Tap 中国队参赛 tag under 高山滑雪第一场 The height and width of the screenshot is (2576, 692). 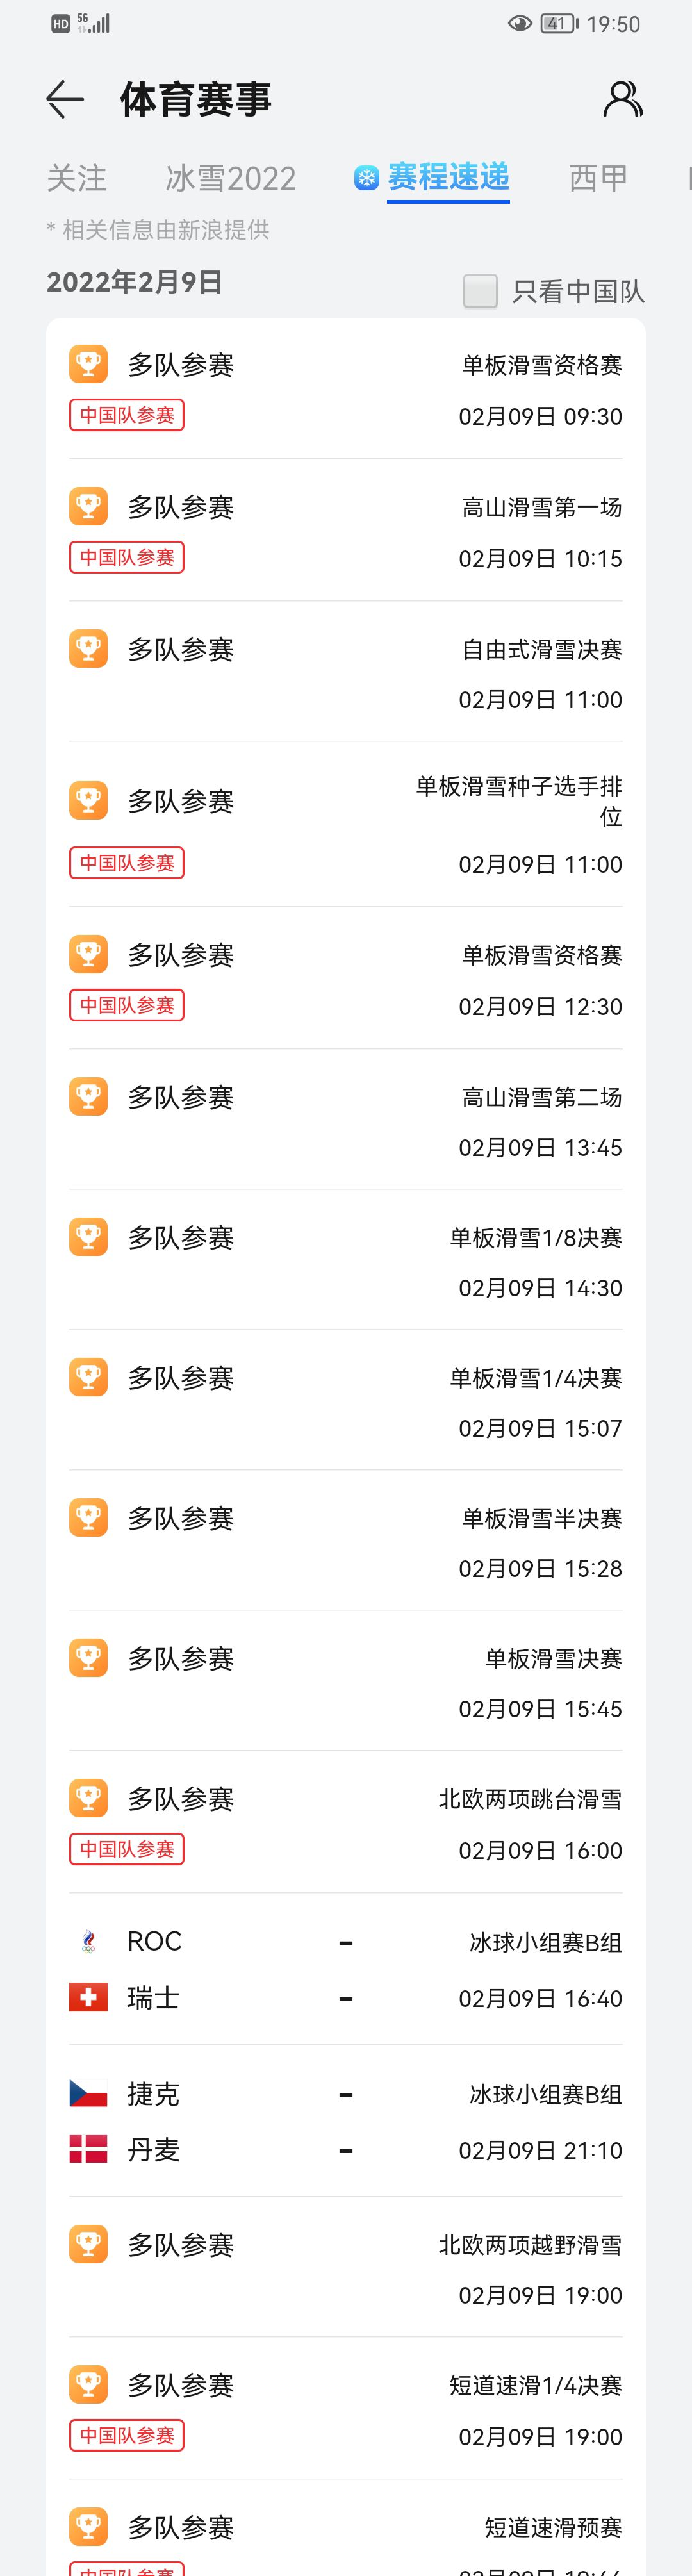click(127, 557)
